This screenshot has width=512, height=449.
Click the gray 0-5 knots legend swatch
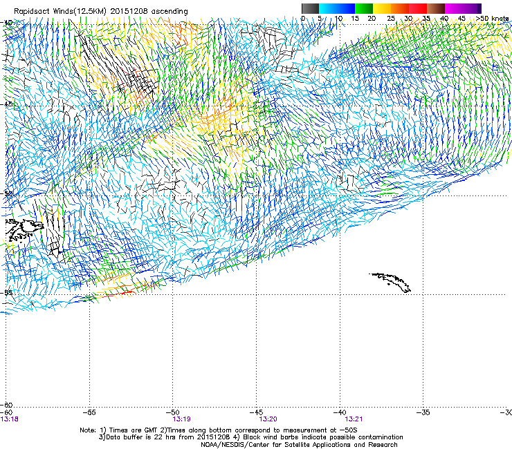click(310, 8)
